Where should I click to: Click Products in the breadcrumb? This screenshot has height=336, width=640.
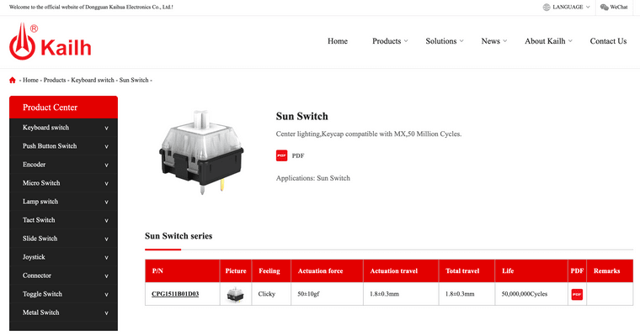click(55, 81)
